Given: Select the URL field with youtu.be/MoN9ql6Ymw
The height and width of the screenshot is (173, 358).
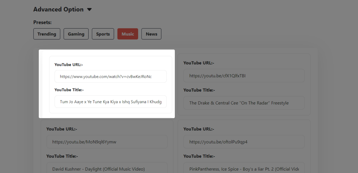Looking at the screenshot, I should 107,142.
